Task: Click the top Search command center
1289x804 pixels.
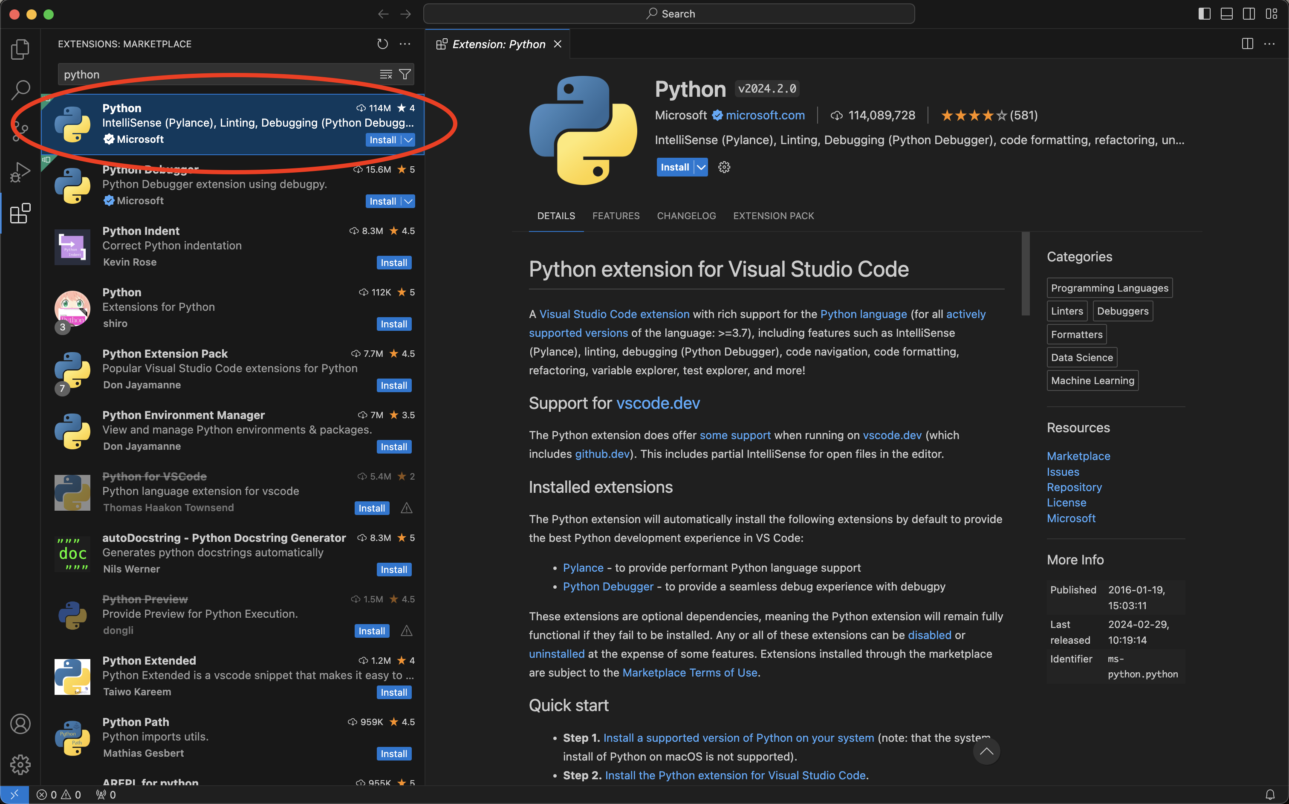Action: click(669, 14)
